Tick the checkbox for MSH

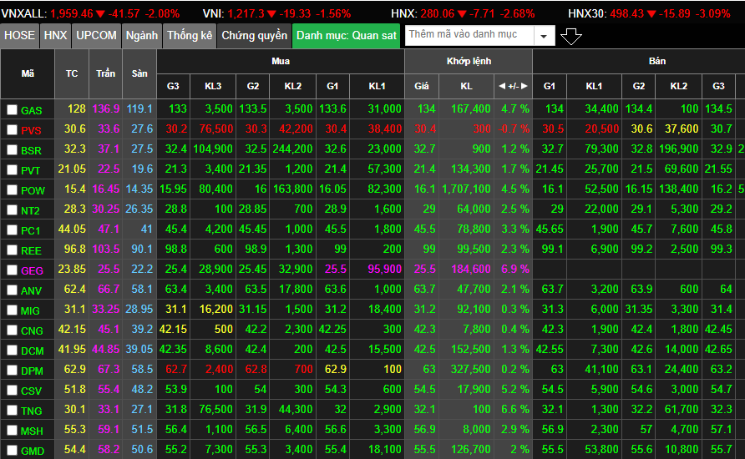pos(12,431)
